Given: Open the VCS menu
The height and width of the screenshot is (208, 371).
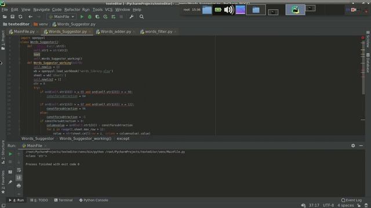Looking at the screenshot, I should pyautogui.click(x=108, y=10).
